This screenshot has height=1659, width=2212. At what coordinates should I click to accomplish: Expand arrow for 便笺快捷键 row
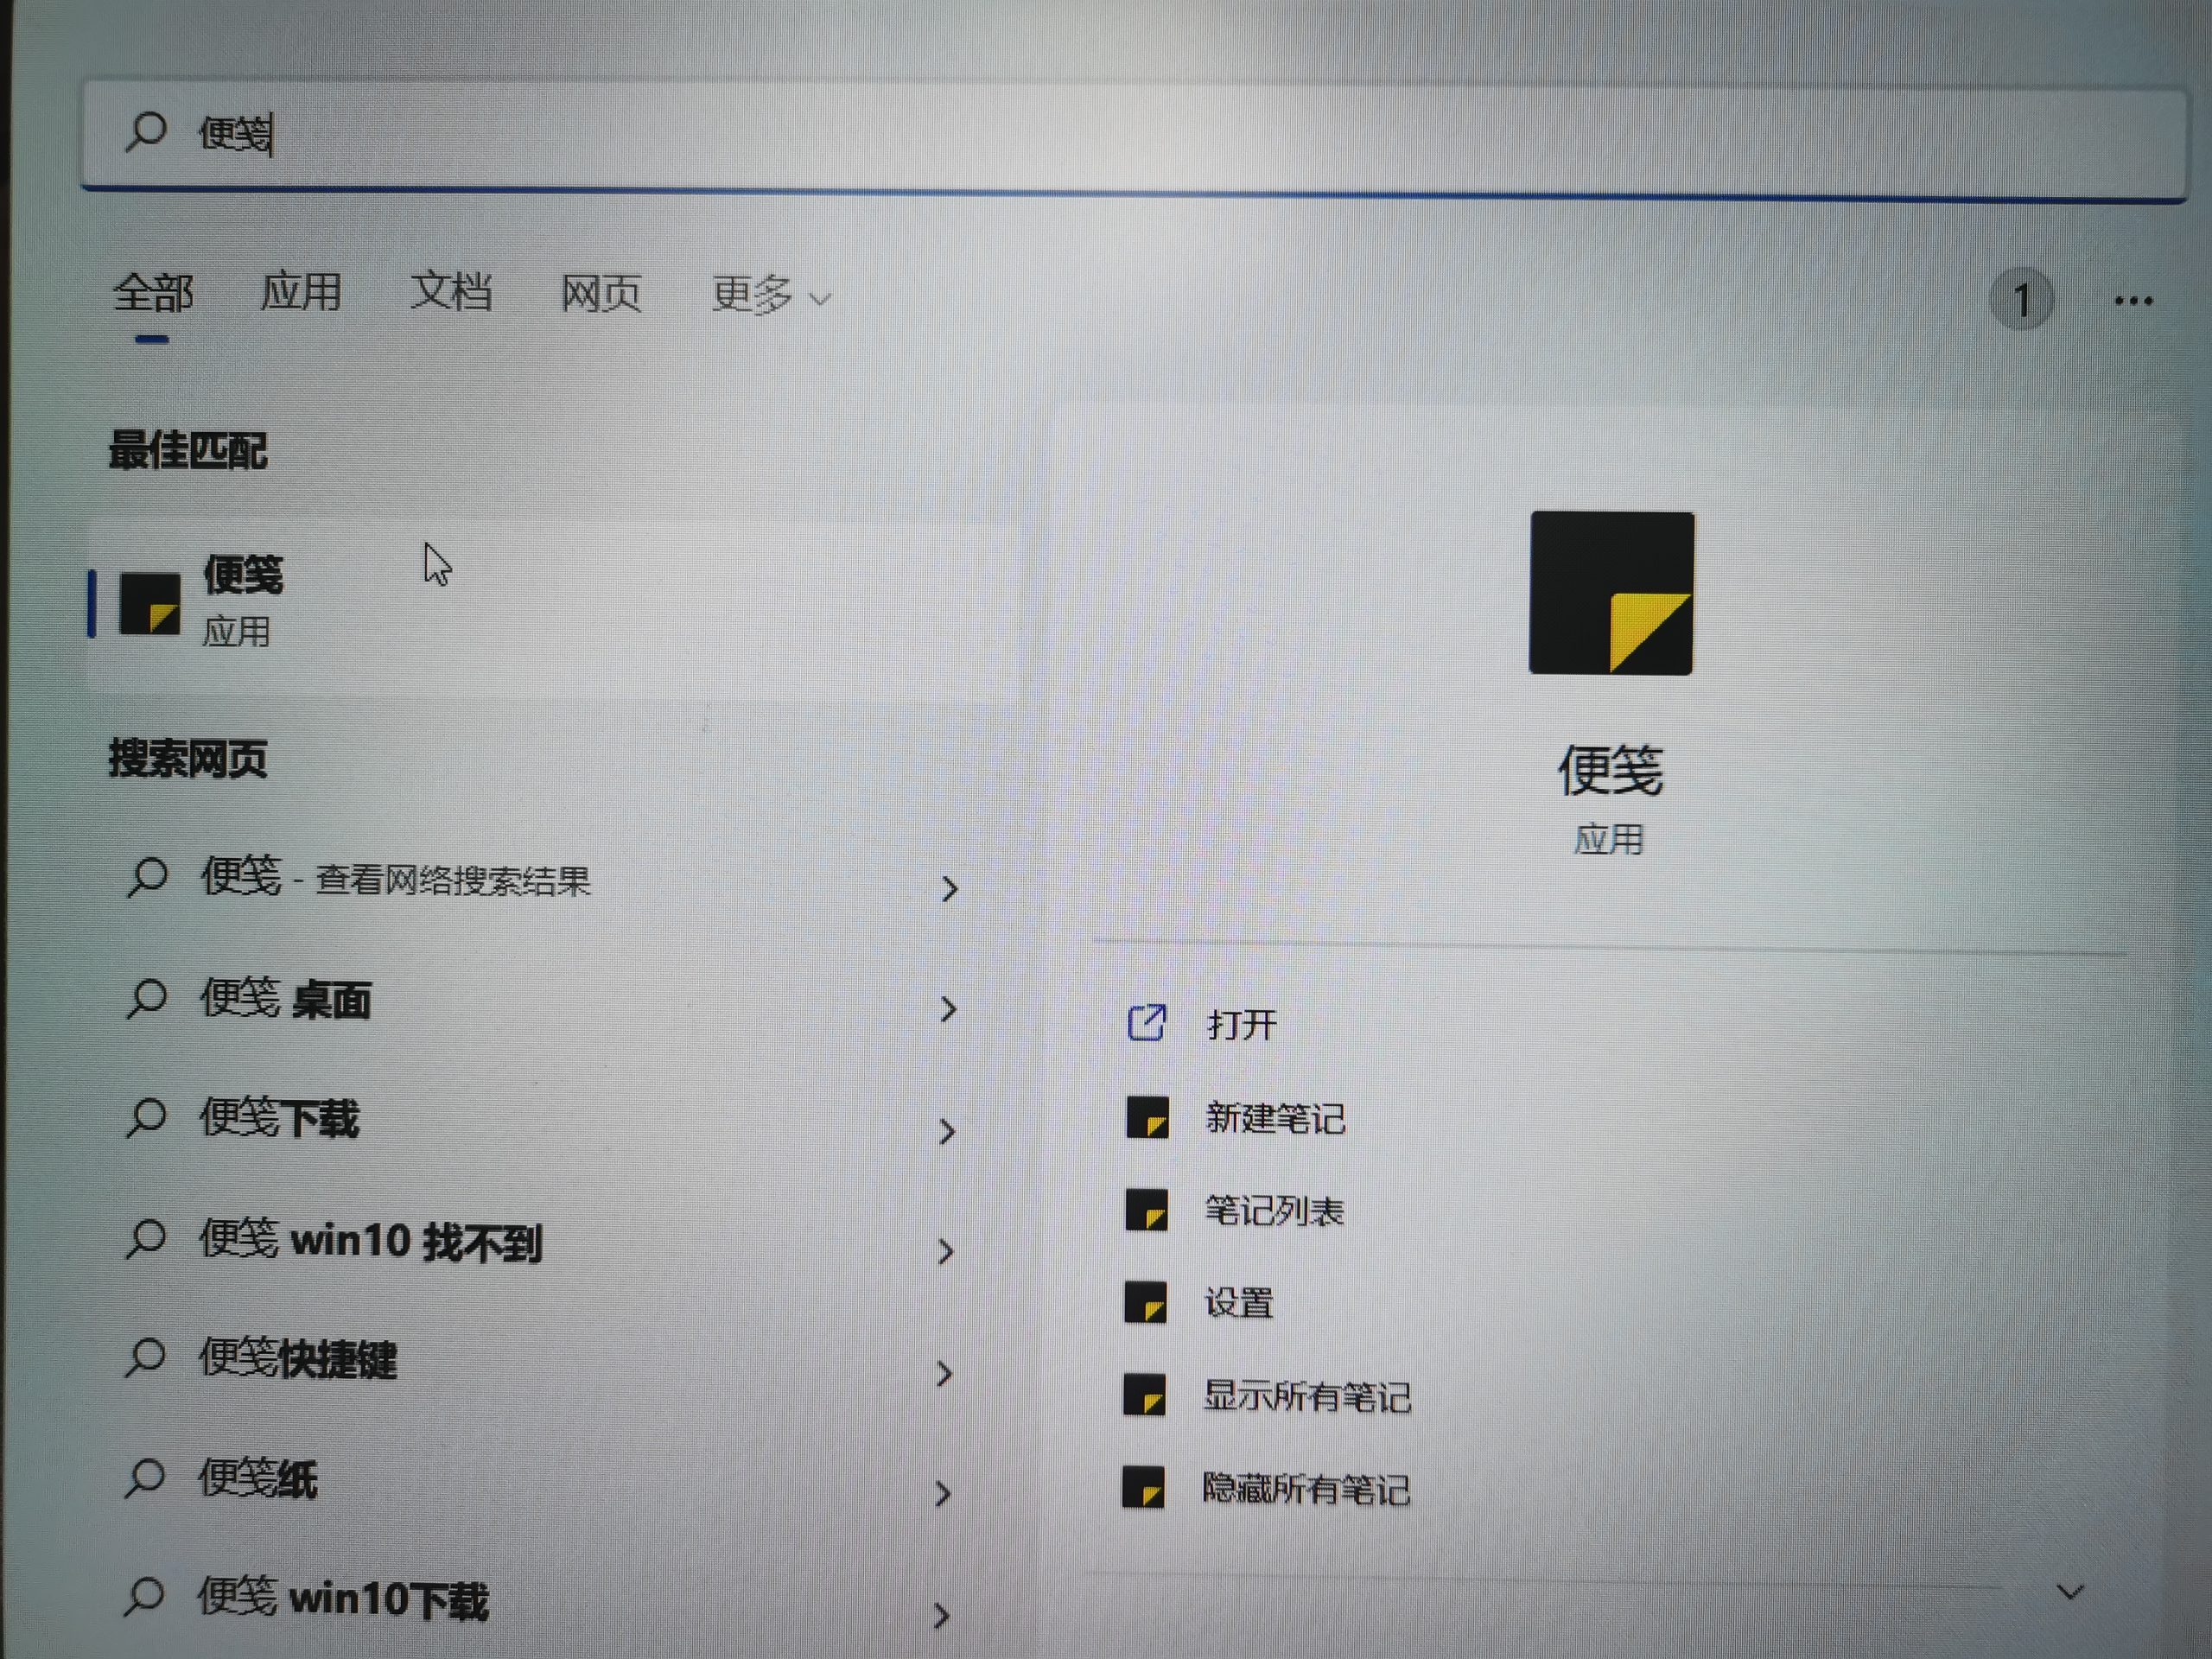(x=944, y=1373)
